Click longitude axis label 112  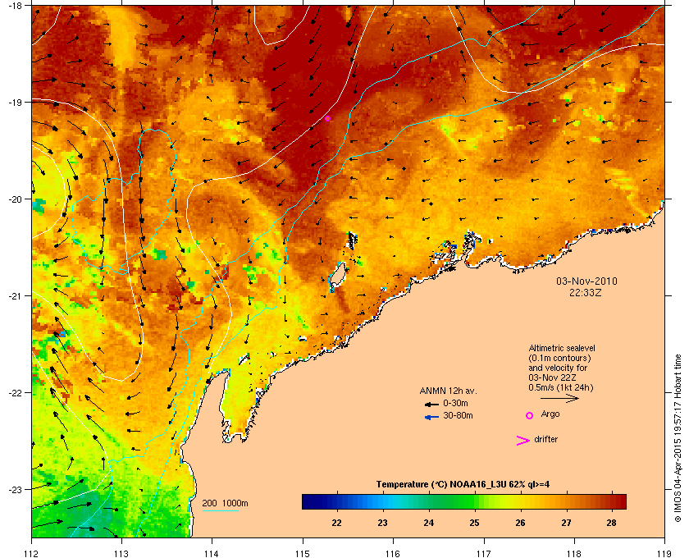pyautogui.click(x=32, y=553)
